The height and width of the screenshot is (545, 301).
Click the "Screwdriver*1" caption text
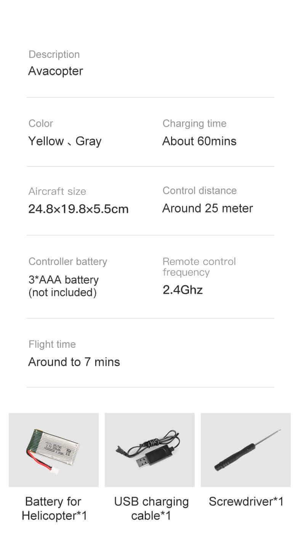[x=246, y=501]
